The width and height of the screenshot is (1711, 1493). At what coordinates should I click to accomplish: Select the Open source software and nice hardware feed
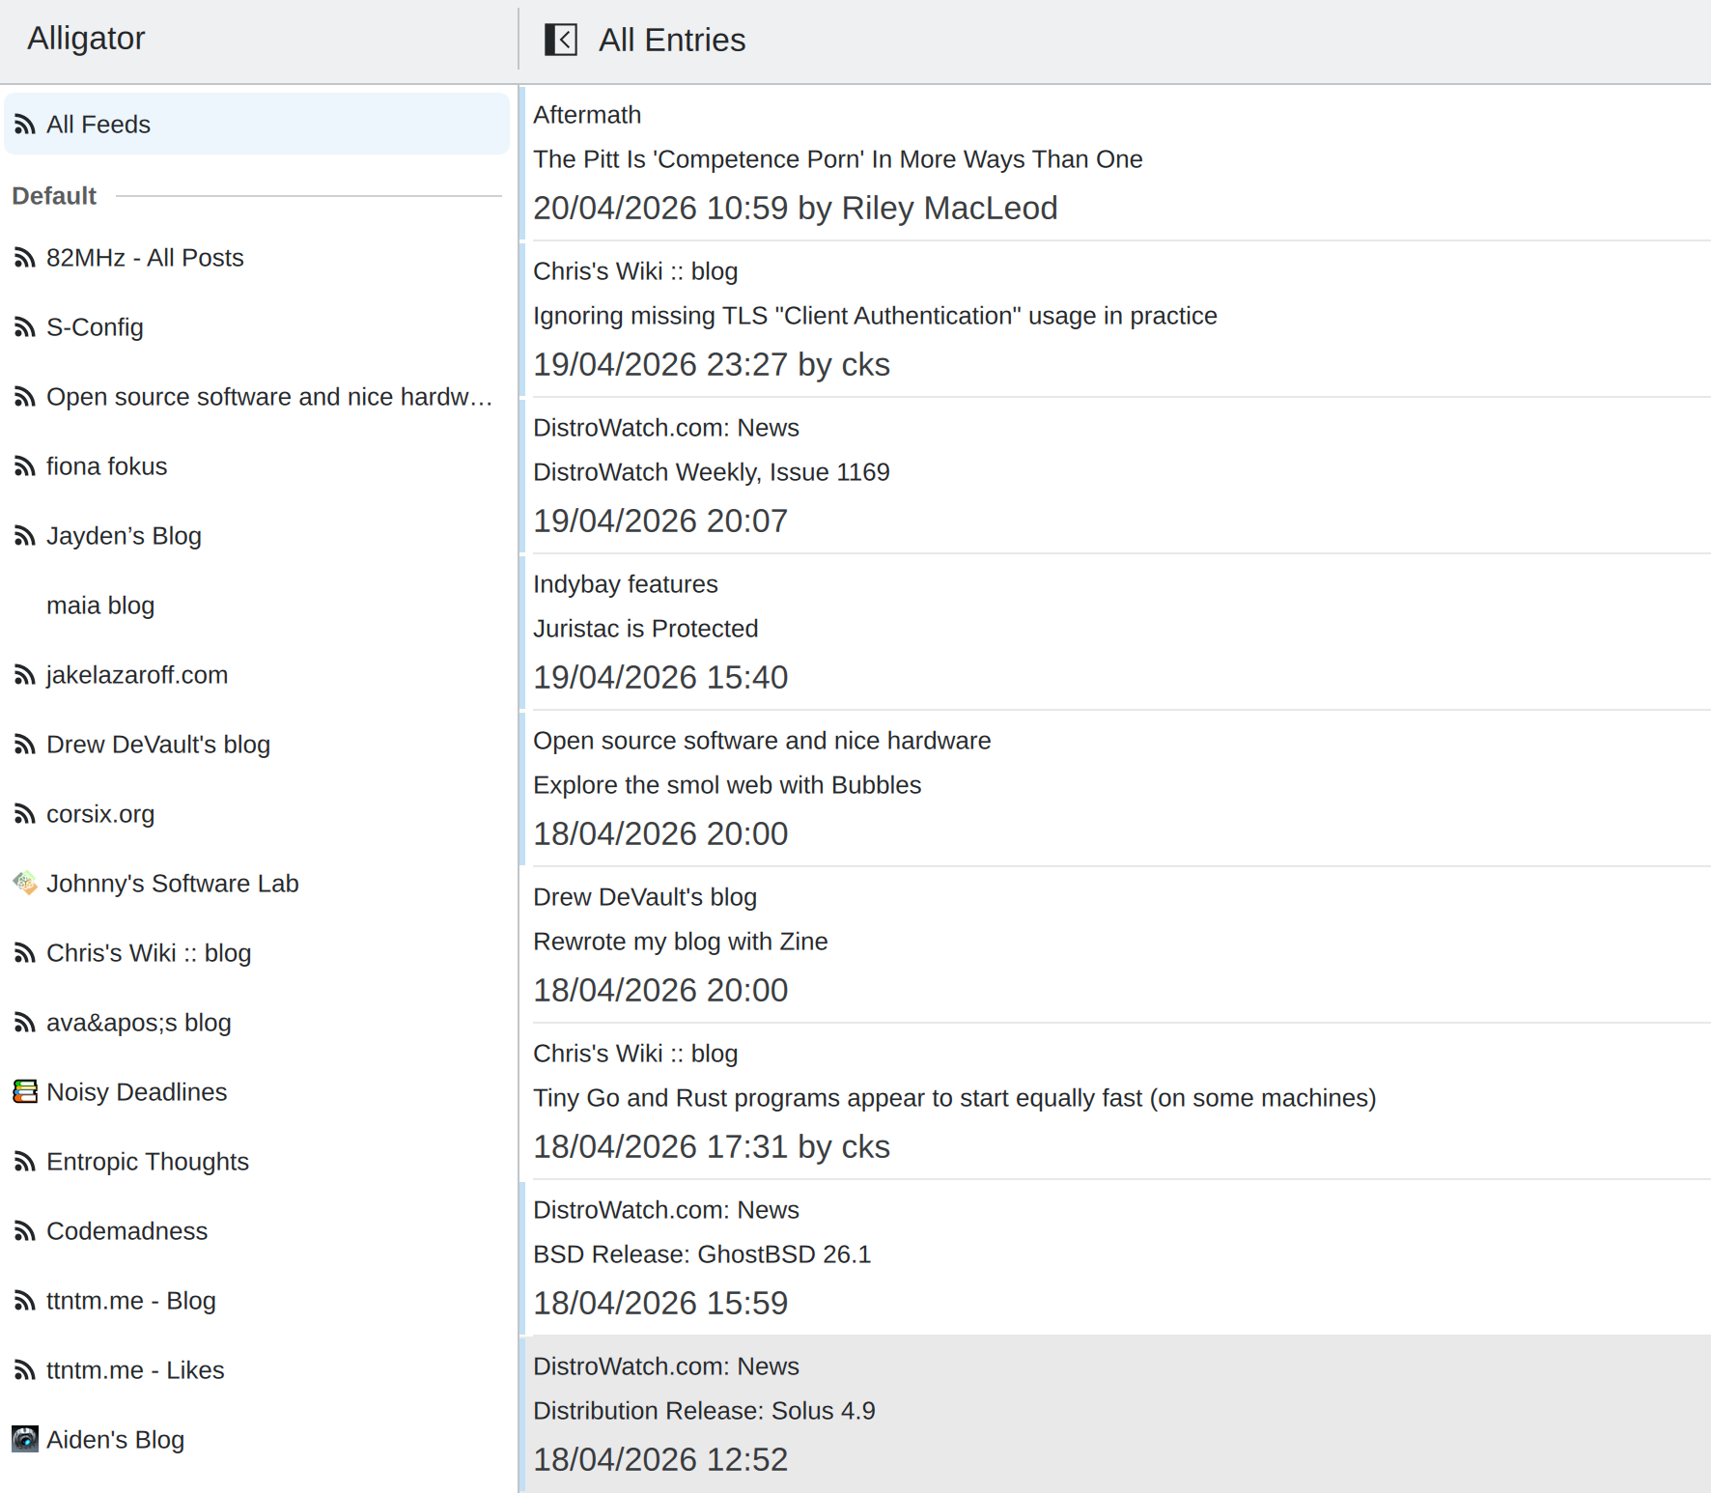[257, 397]
